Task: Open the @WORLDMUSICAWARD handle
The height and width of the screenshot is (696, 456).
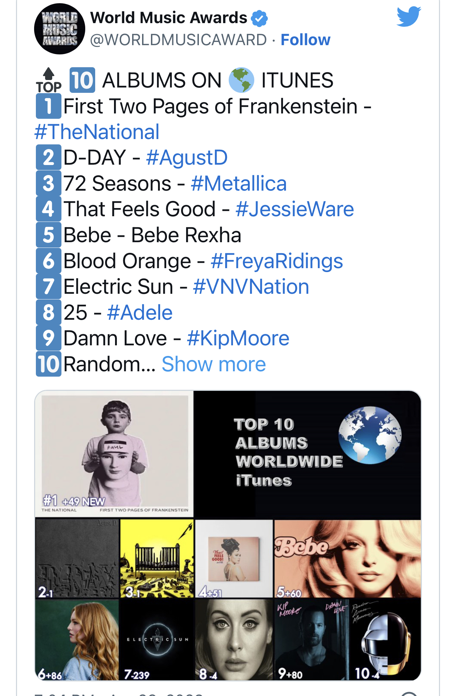Action: 178,40
